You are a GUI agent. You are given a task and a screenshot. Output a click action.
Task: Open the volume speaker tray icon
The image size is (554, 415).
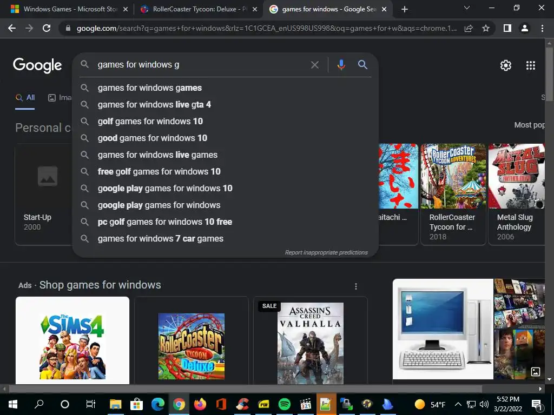click(x=484, y=404)
